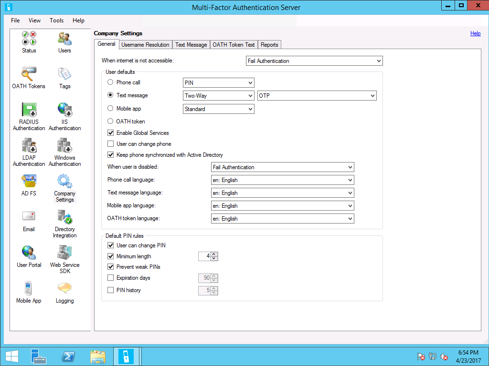
Task: Open RADIUS Authentication settings icon
Action: click(29, 110)
